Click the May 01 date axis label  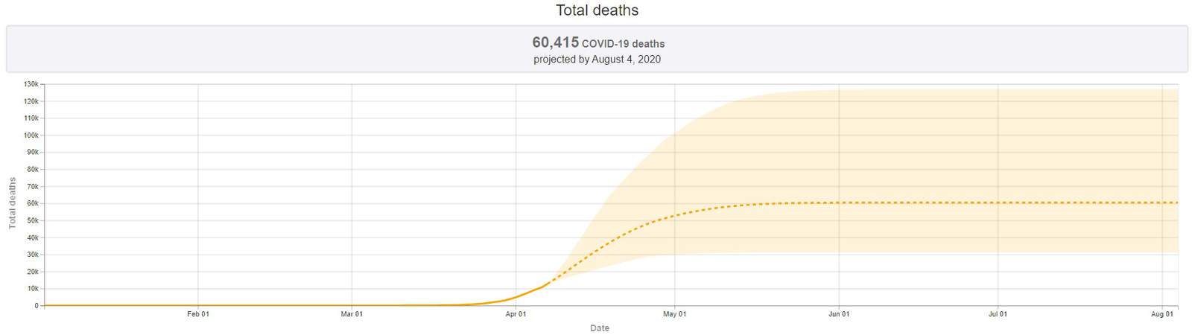point(675,314)
